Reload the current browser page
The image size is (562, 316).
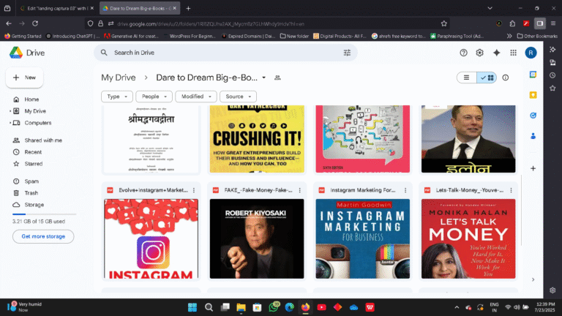coord(35,23)
